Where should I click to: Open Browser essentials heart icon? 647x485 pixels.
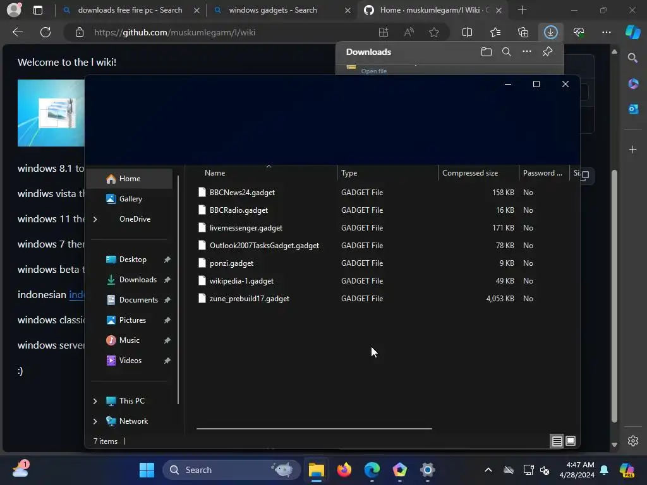click(x=579, y=32)
